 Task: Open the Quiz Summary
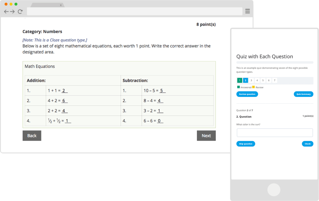(303, 94)
